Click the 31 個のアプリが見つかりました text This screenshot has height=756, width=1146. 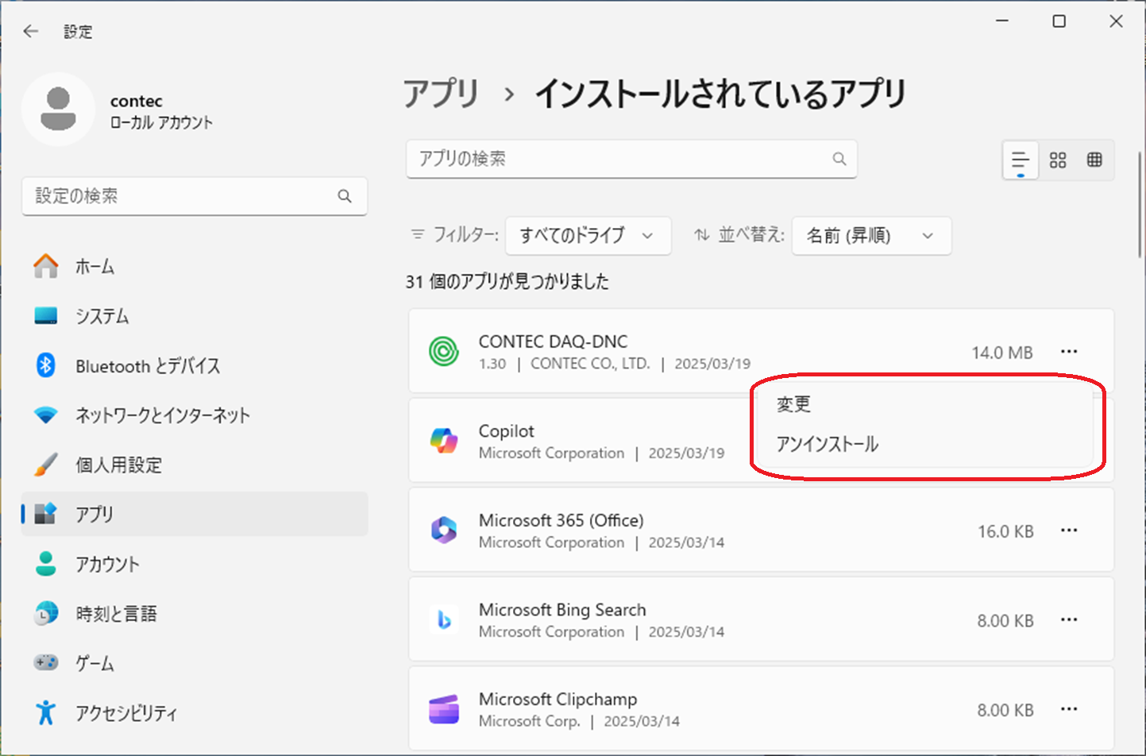click(507, 281)
